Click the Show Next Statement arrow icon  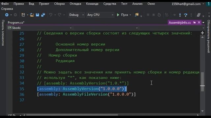tap(174, 15)
